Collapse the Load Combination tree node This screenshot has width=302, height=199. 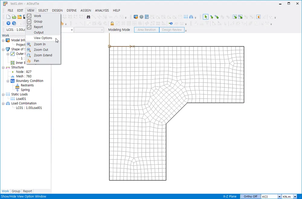pyautogui.click(x=3, y=103)
